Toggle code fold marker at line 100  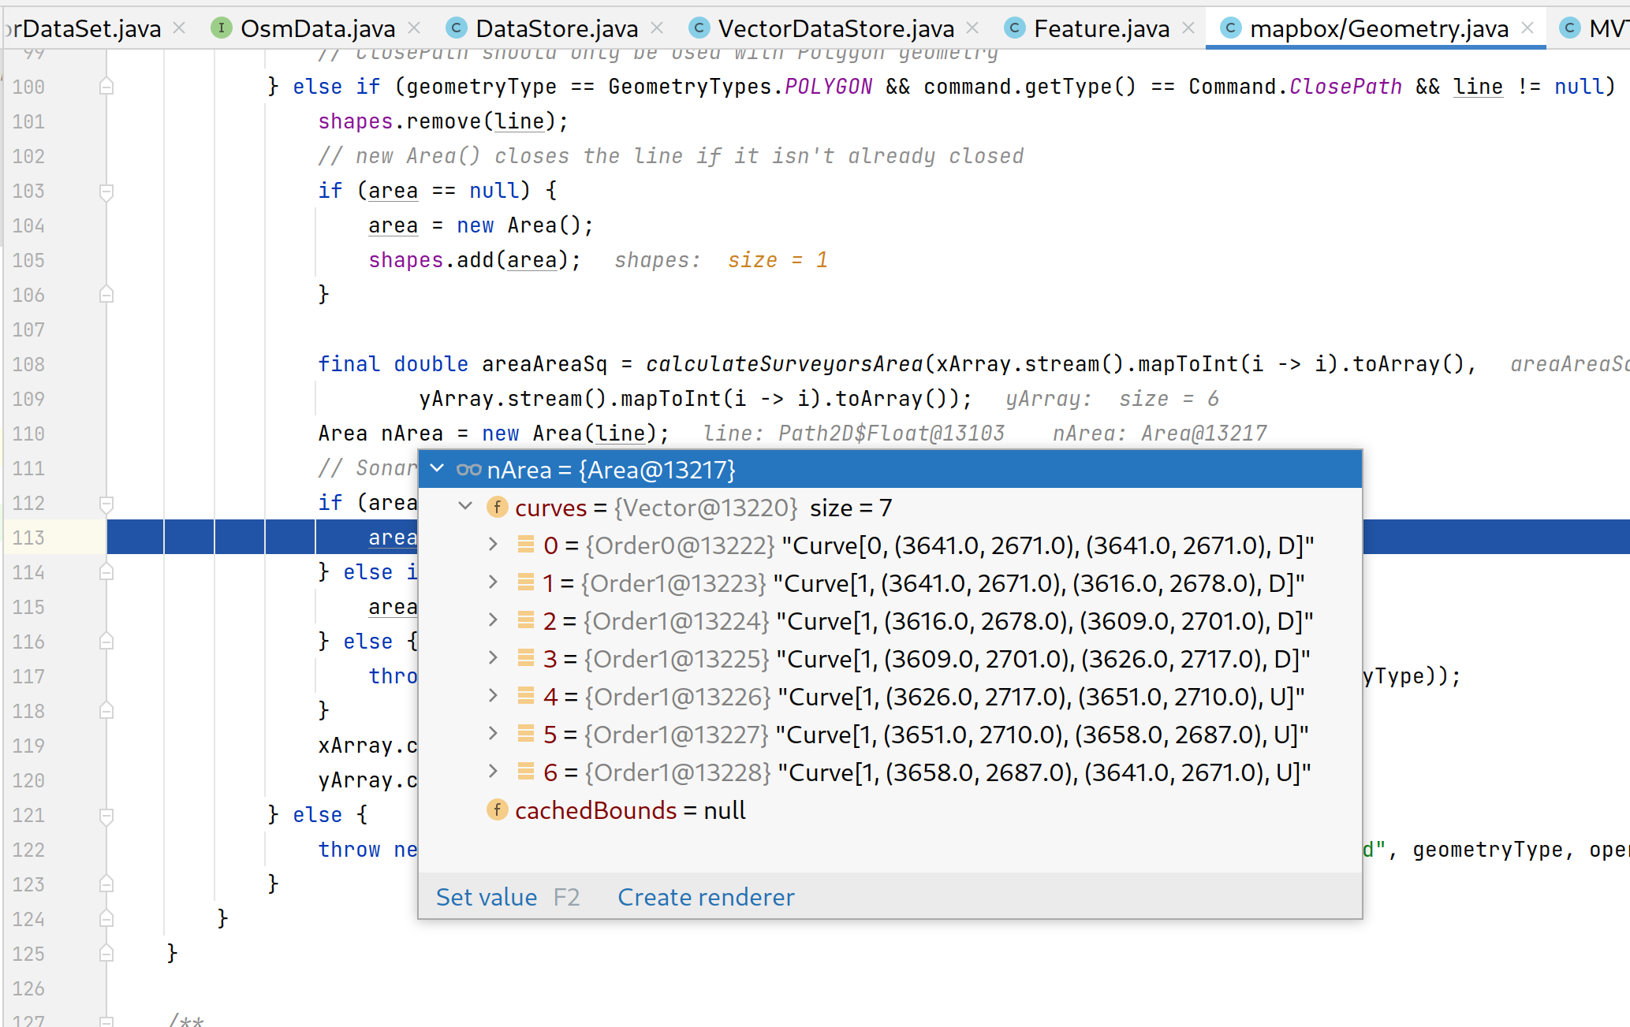tap(106, 87)
